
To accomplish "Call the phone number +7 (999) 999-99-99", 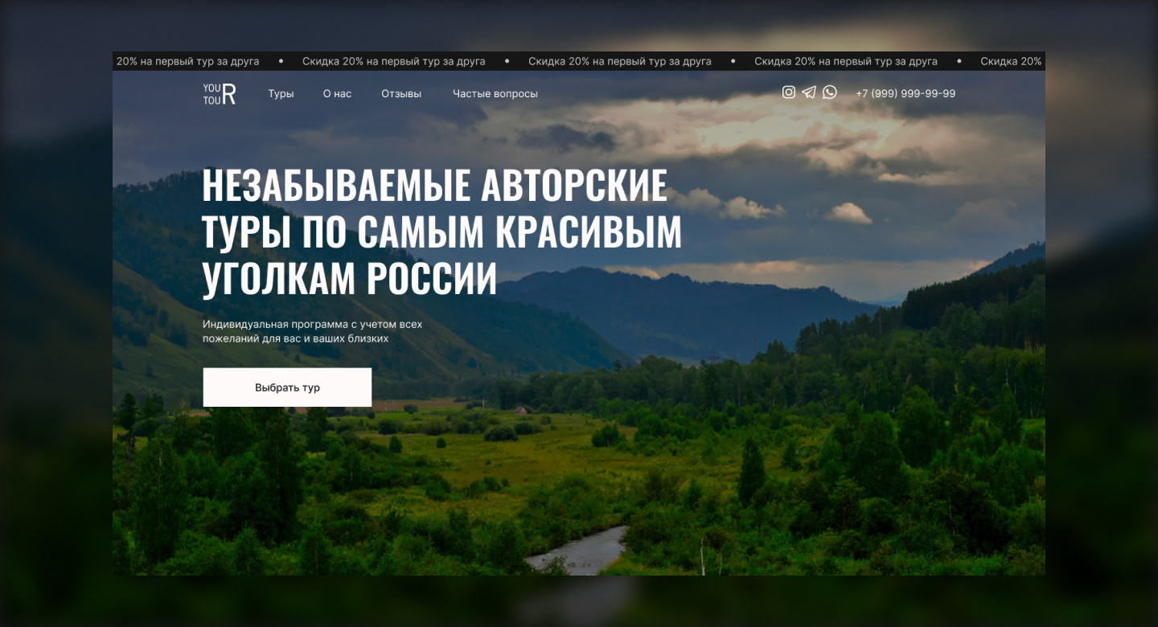I will coord(905,93).
